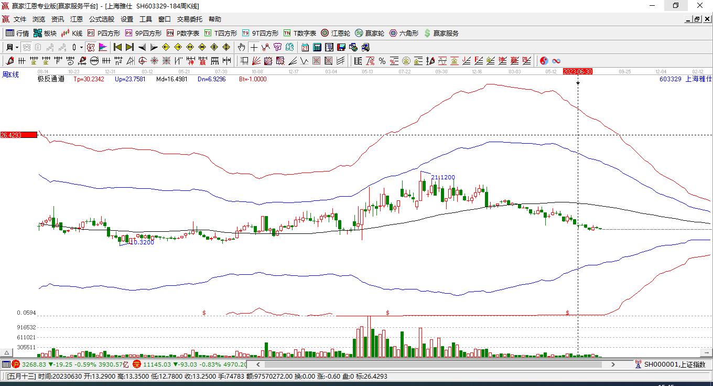Select the 2023-06-30 date marker
The width and height of the screenshot is (713, 386).
[x=577, y=71]
